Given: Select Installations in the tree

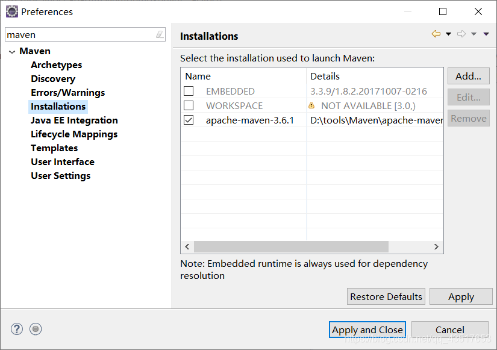Looking at the screenshot, I should (x=58, y=107).
